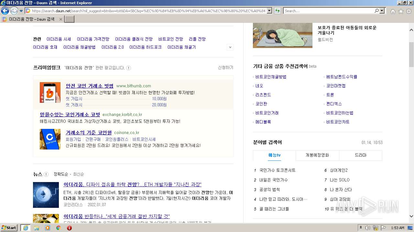The width and height of the screenshot is (414, 232).
Task: Click recommended search 베트남펀드수익률
Action: tap(342, 77)
